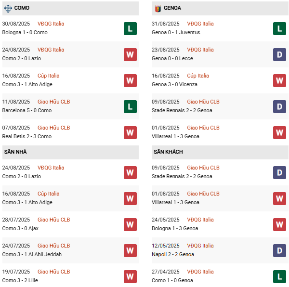This screenshot has height=287, width=289.
Task: Click the Genoa team crest
Action: [x=158, y=8]
